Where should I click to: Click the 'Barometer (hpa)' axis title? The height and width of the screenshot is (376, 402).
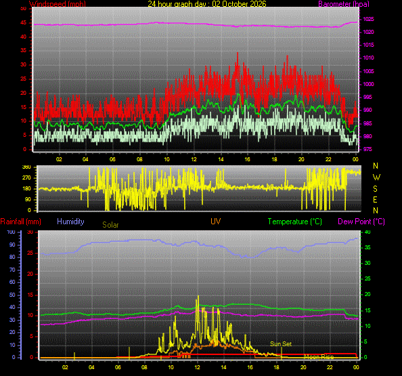click(344, 3)
